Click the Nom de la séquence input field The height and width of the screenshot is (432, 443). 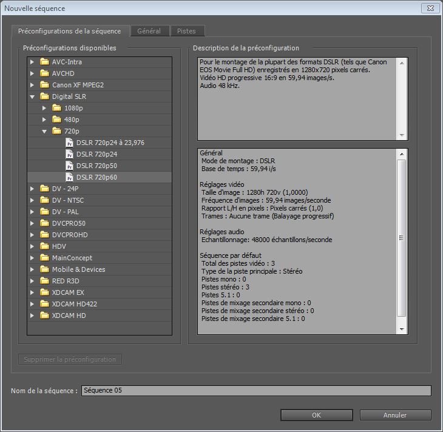pos(256,391)
